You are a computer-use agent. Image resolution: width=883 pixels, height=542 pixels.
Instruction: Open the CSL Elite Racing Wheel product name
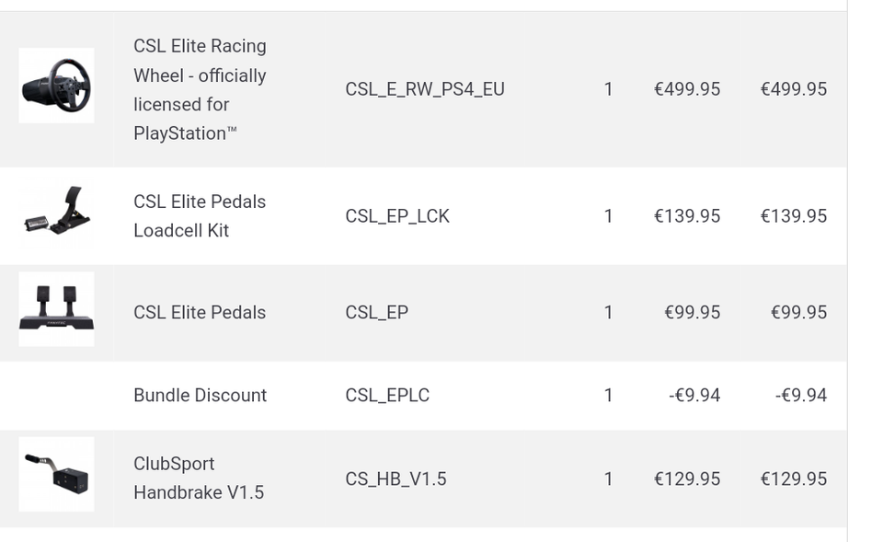click(x=200, y=89)
